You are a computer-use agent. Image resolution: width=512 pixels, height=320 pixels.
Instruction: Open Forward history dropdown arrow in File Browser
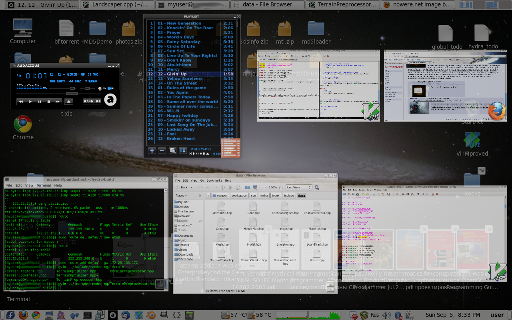(x=217, y=187)
